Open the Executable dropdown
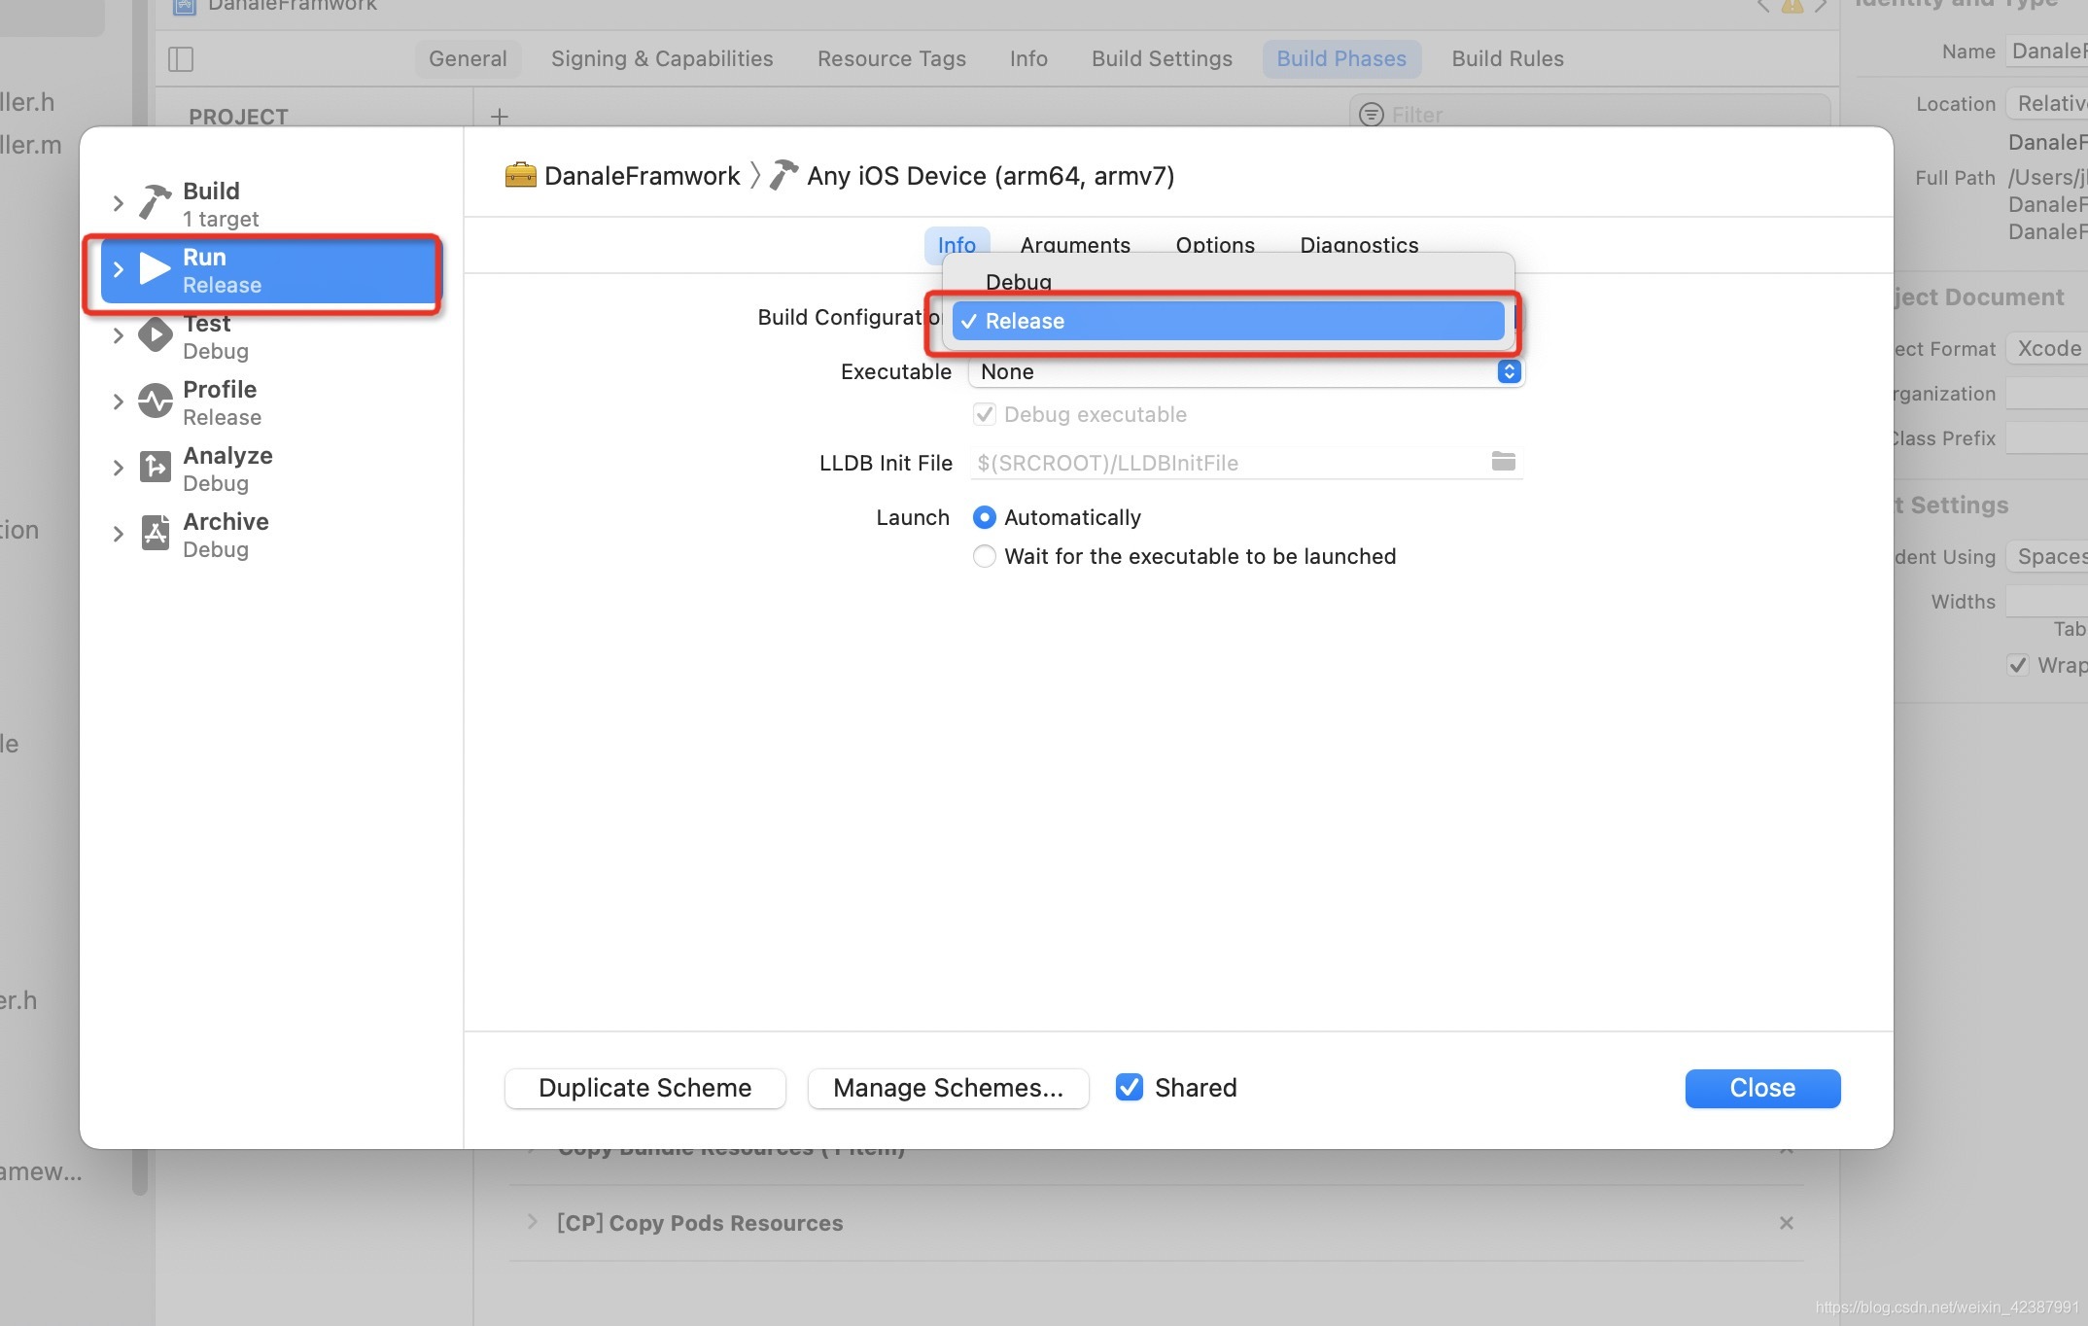This screenshot has height=1326, width=2088. pyautogui.click(x=1246, y=371)
